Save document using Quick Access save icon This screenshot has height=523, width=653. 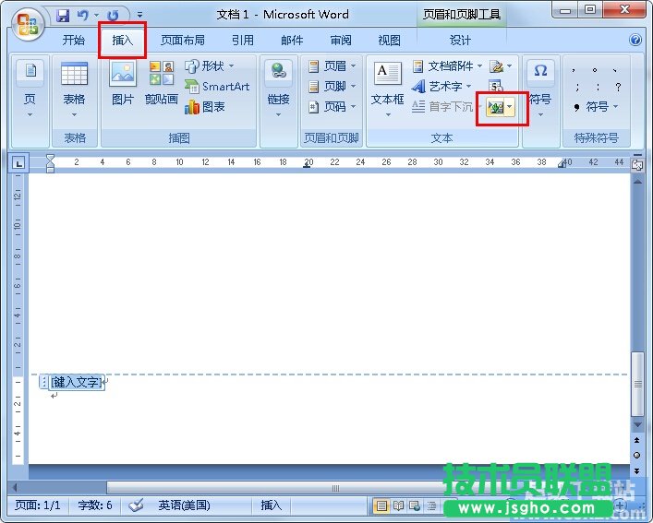point(63,16)
